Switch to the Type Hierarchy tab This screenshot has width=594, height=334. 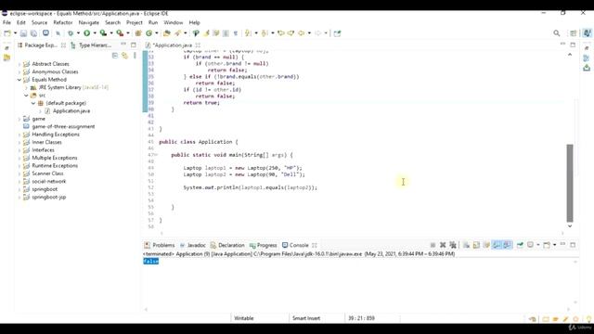tap(91, 45)
